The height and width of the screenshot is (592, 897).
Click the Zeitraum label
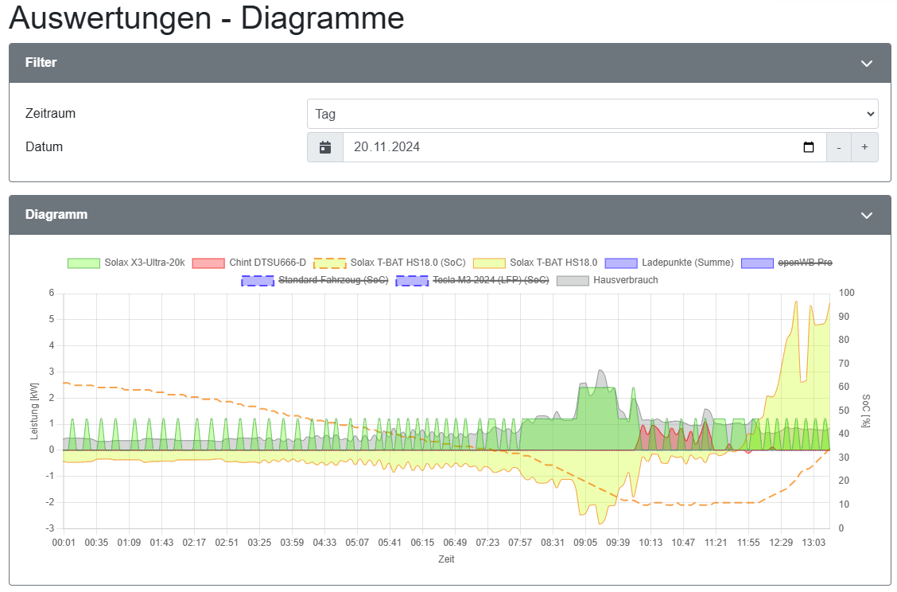(50, 113)
